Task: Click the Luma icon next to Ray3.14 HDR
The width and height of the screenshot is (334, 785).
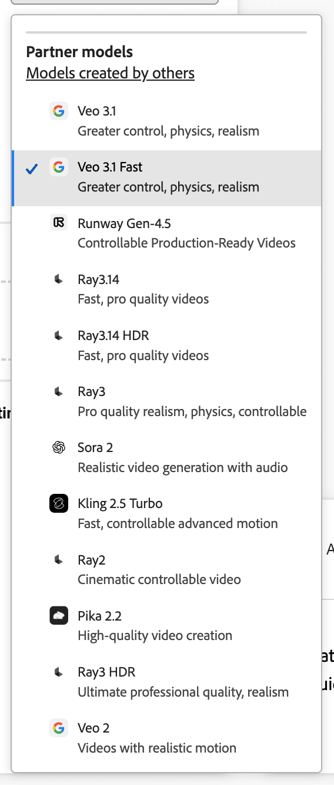Action: click(x=59, y=335)
